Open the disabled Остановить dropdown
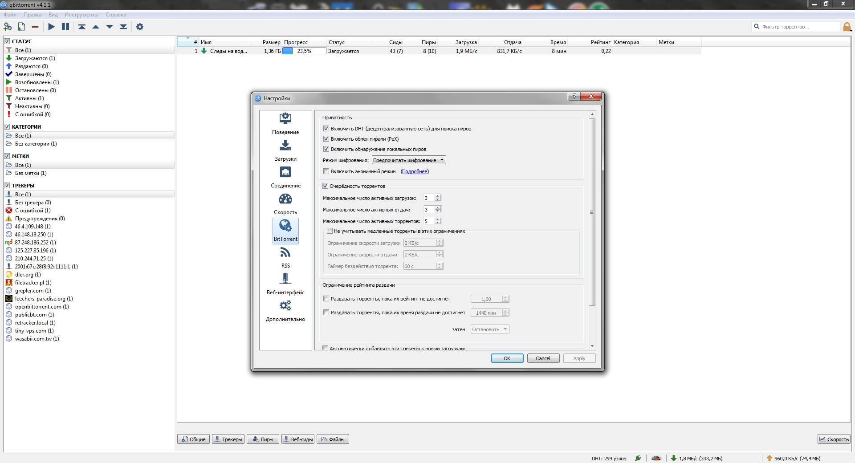This screenshot has width=855, height=463. tap(490, 329)
